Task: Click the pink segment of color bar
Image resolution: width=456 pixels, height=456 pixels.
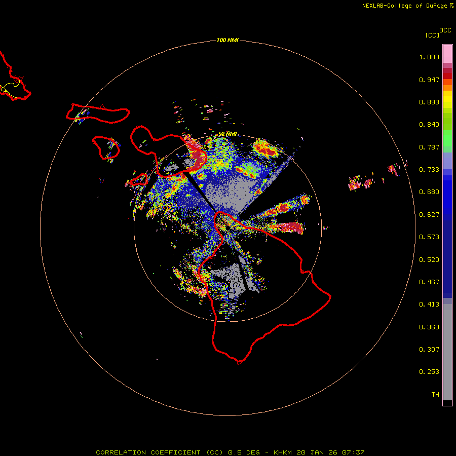Action: (447, 54)
